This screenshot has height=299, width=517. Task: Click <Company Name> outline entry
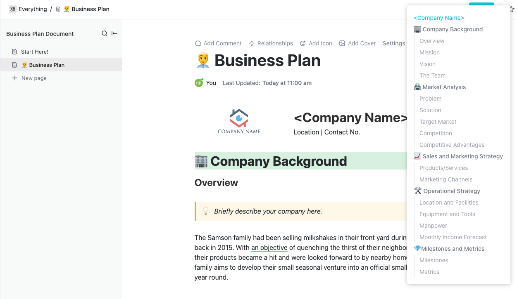[x=439, y=18]
